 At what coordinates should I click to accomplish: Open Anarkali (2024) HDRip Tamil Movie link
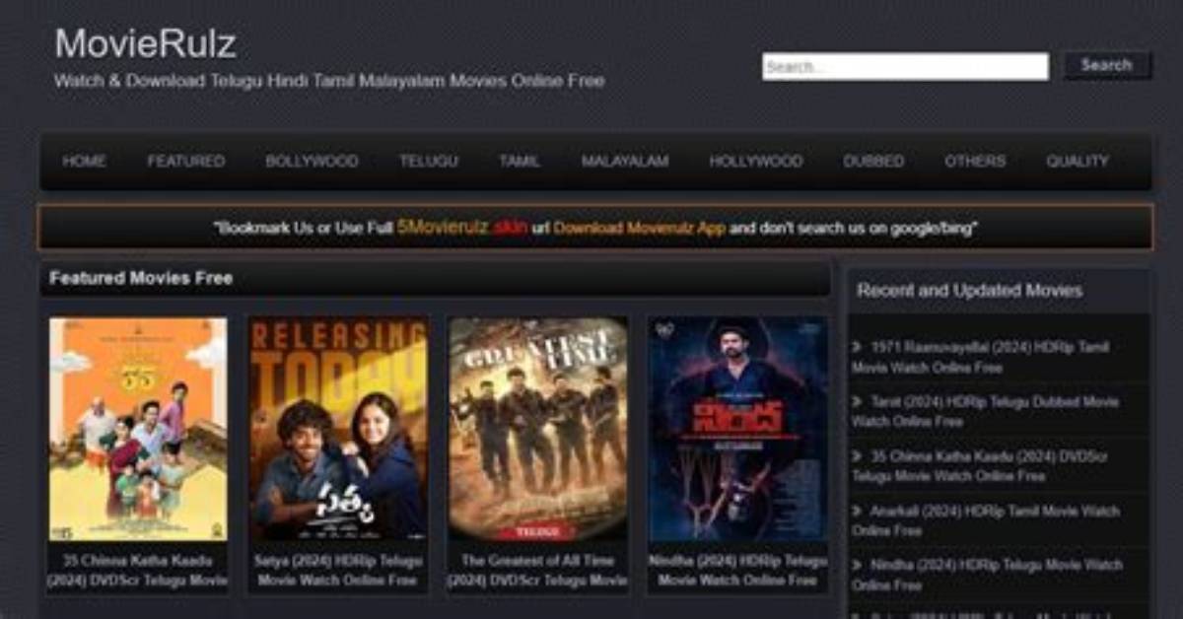pos(986,520)
